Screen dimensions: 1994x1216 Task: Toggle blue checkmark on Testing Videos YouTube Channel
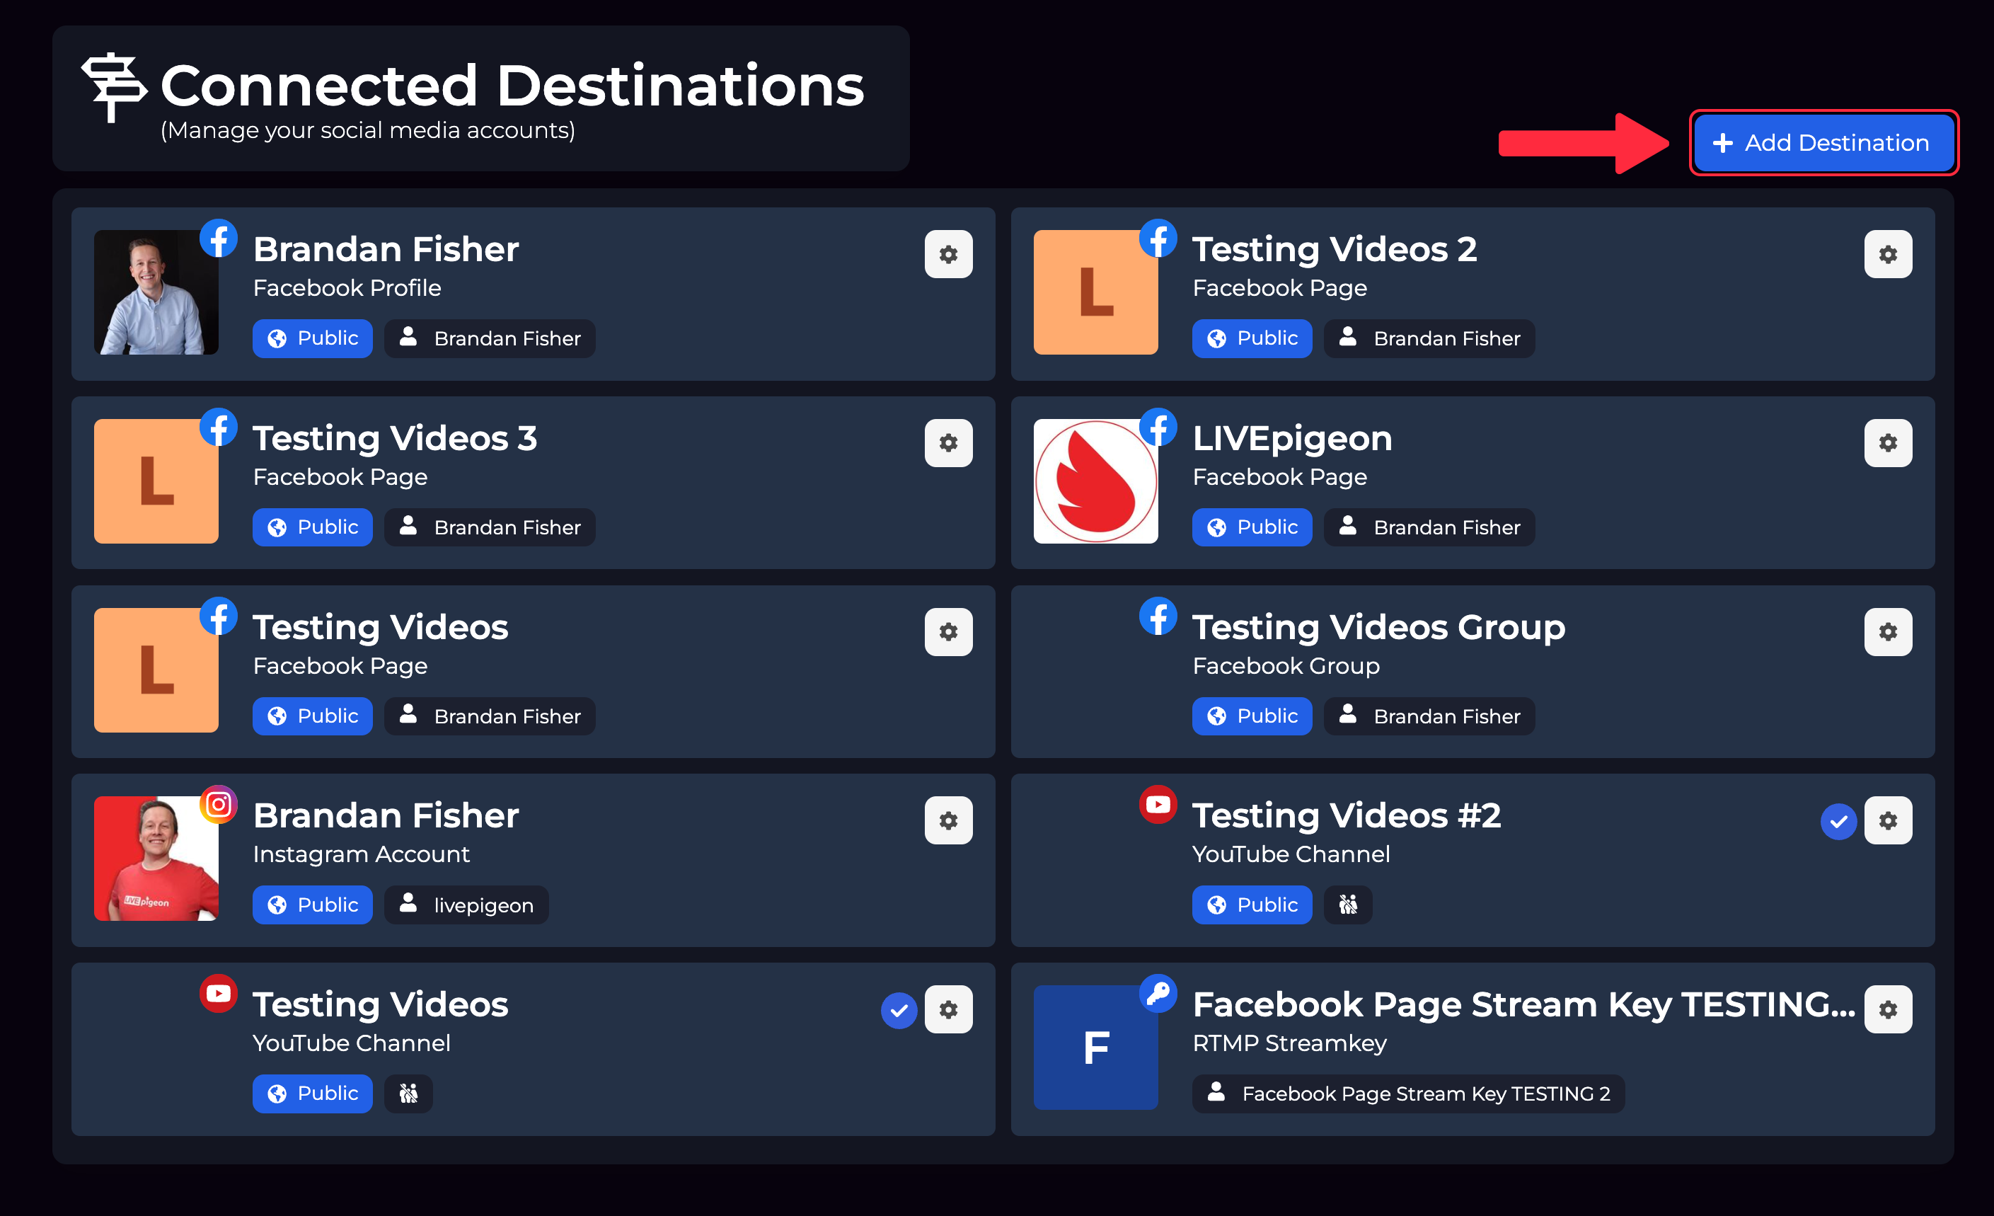[898, 1010]
